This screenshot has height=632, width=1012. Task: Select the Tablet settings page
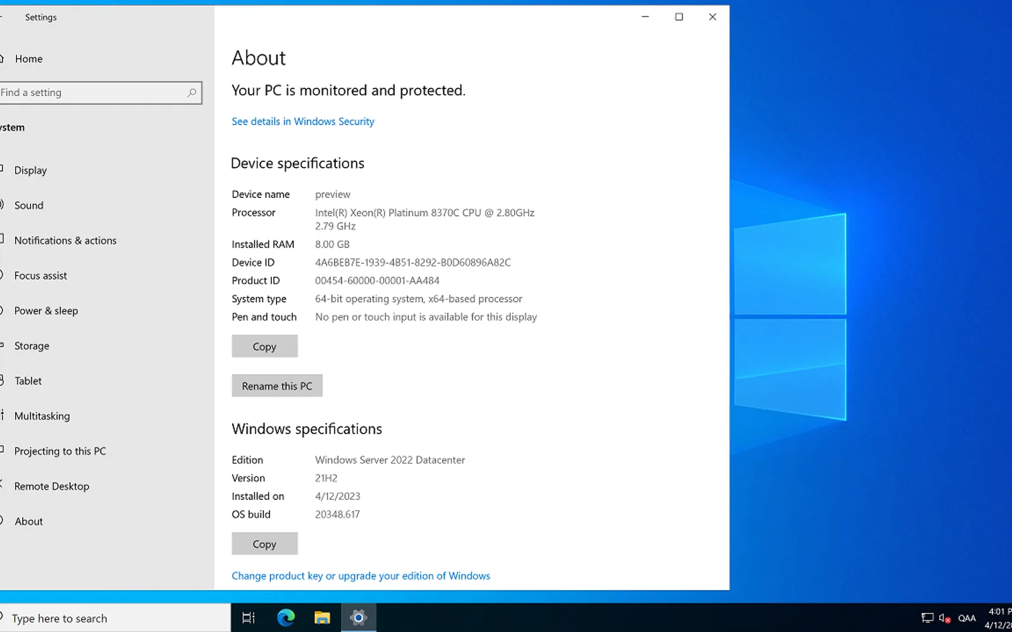[28, 381]
